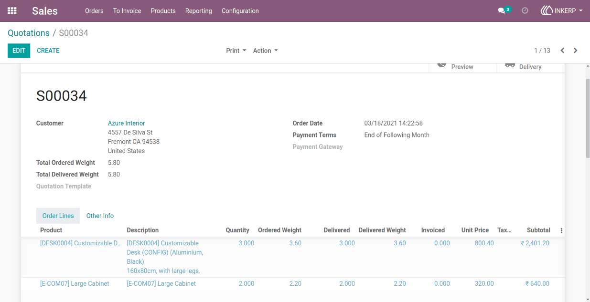Sort by the Subtotal column header
The width and height of the screenshot is (590, 302).
[x=538, y=230]
